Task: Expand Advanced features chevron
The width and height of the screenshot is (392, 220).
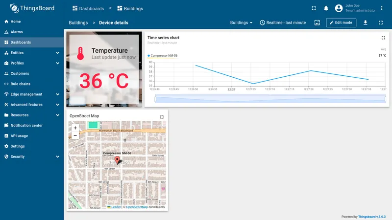Action: [x=58, y=105]
